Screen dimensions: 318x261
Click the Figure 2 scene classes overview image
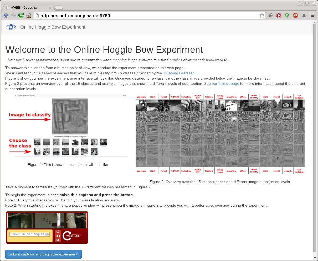click(220, 134)
